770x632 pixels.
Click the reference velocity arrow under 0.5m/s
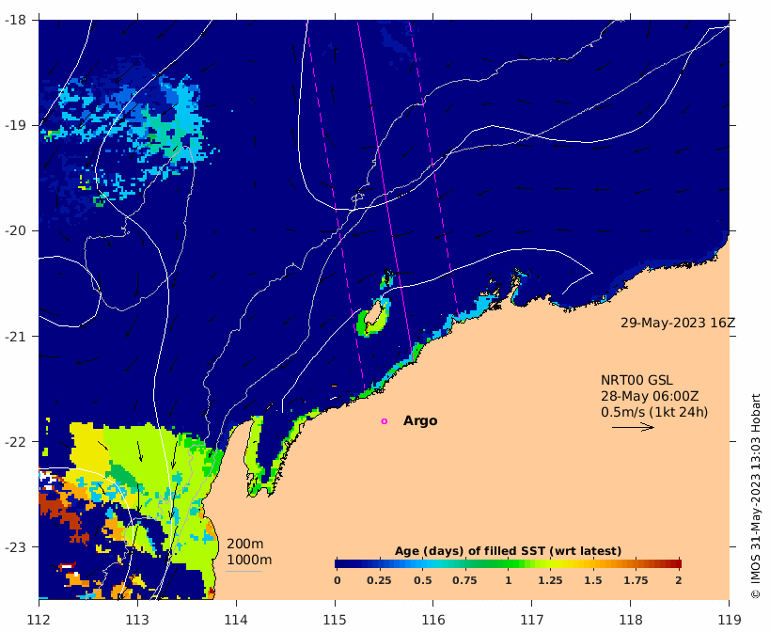633,427
